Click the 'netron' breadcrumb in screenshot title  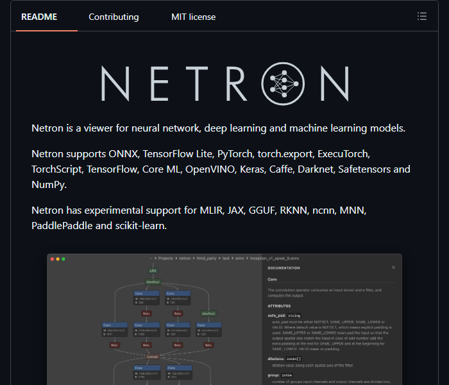pyautogui.click(x=185, y=259)
